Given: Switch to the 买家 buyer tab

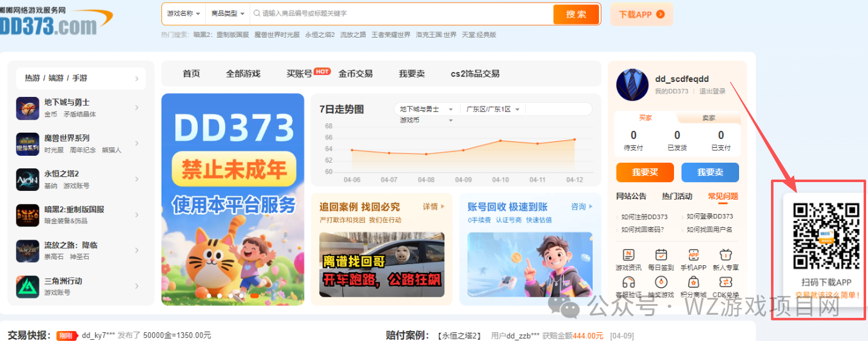Looking at the screenshot, I should click(645, 118).
